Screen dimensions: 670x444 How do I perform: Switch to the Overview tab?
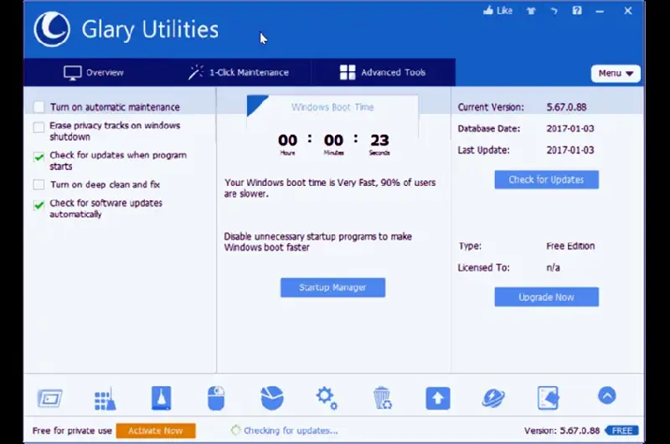[94, 72]
